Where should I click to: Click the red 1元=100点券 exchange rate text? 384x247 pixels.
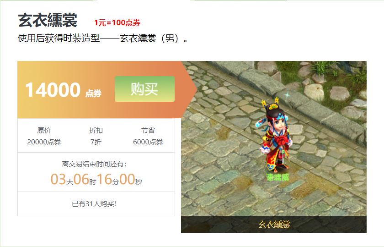coord(117,22)
